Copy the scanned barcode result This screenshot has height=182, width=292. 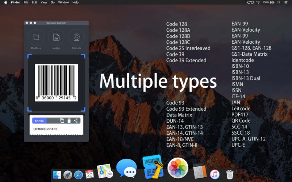[62, 120]
